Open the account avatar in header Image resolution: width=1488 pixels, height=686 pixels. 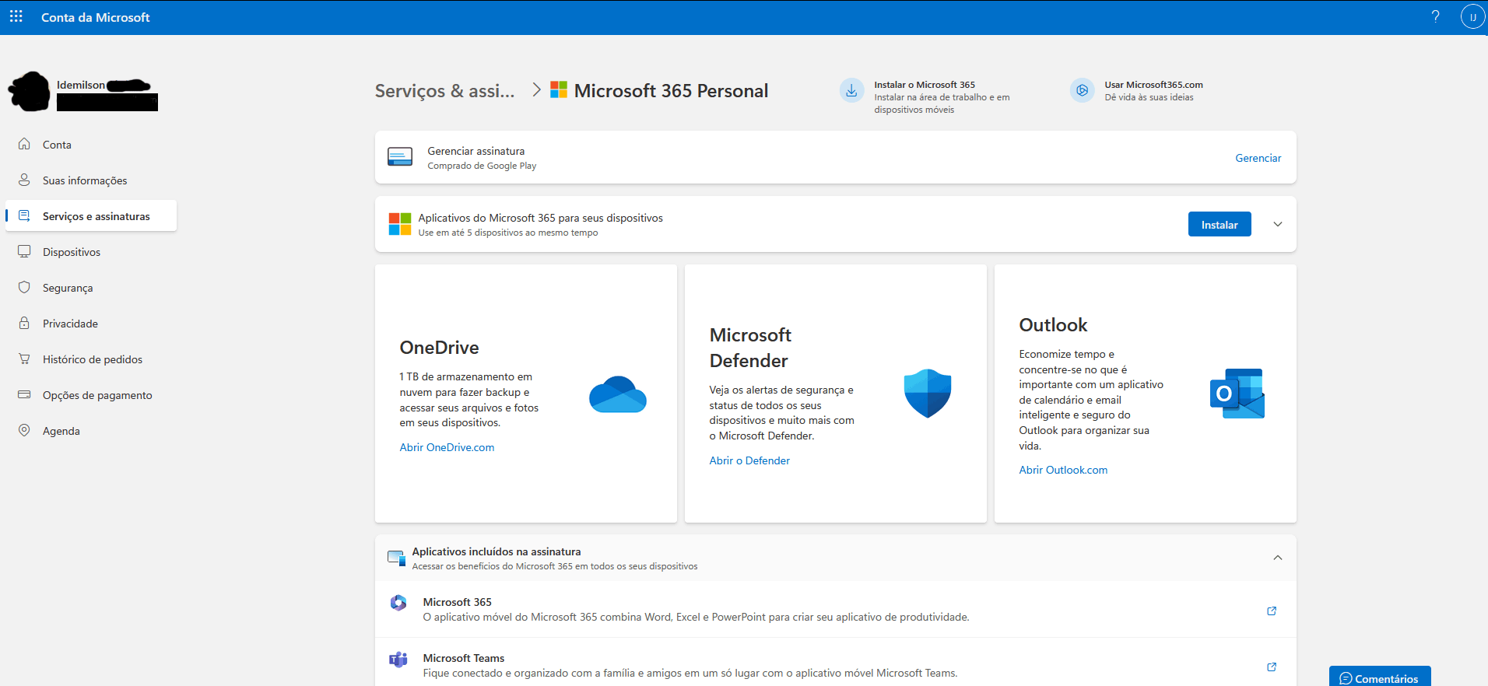(1472, 16)
